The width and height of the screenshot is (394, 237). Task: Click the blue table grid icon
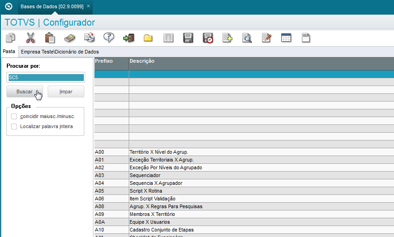286,38
